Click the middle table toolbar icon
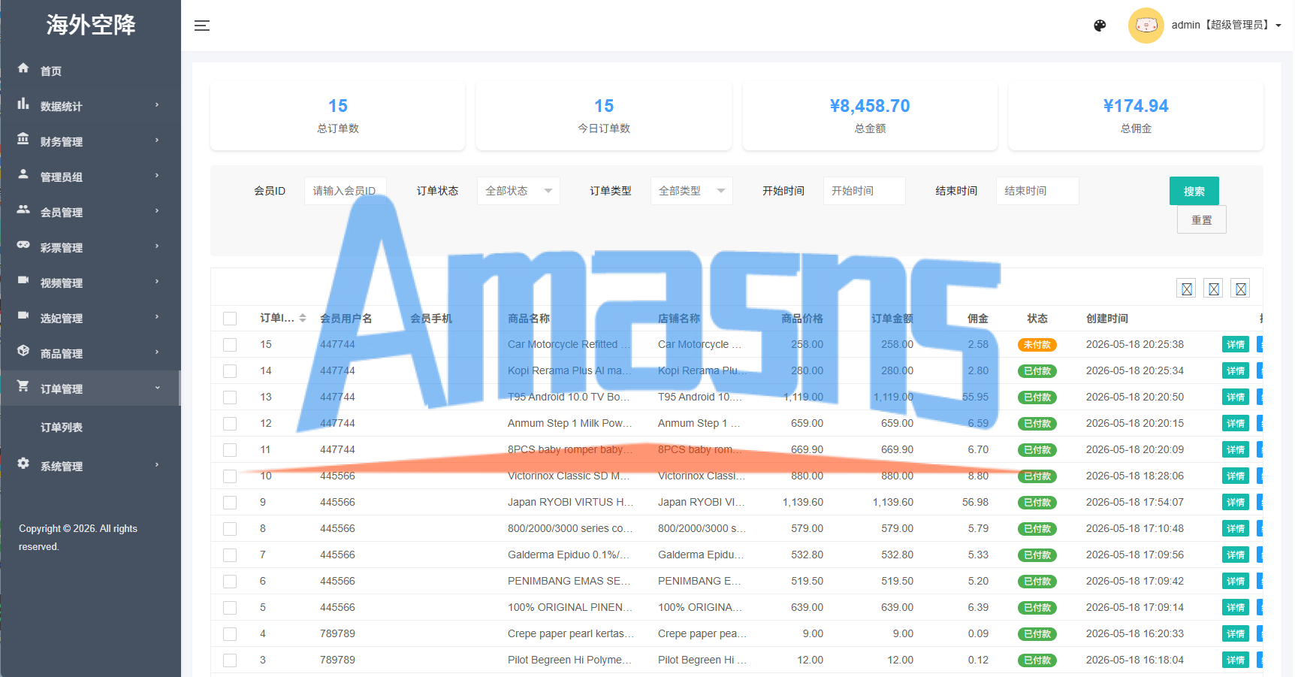 pyautogui.click(x=1214, y=289)
